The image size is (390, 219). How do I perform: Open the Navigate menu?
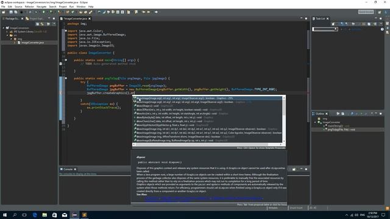tap(41, 7)
